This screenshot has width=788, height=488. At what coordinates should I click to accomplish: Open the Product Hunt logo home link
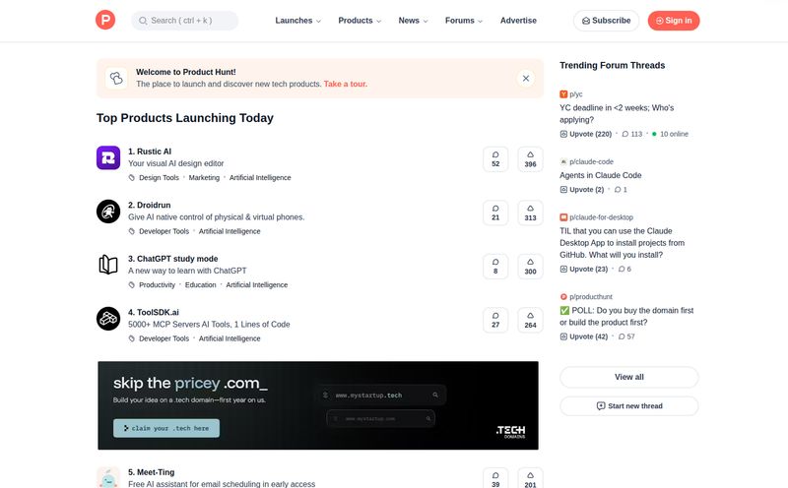click(105, 20)
